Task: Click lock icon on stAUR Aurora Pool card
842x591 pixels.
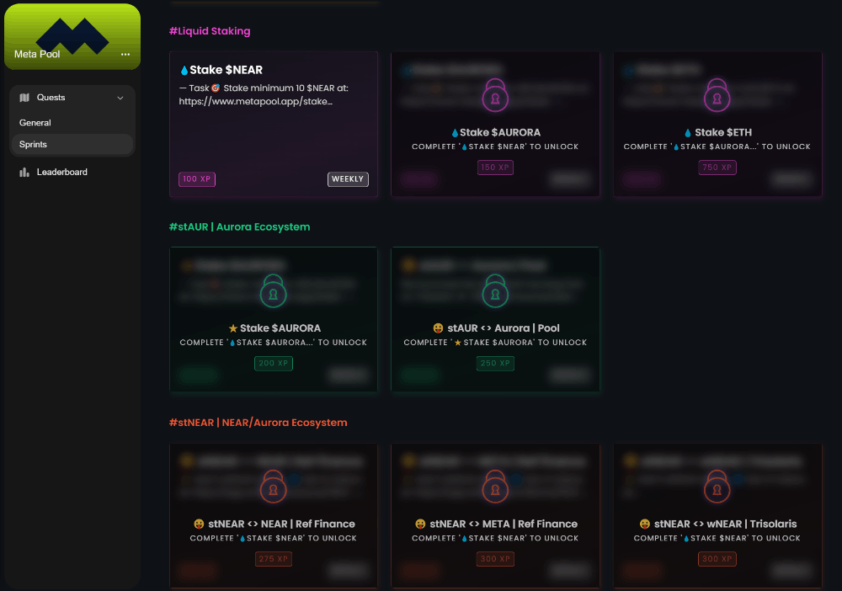Action: (x=495, y=292)
